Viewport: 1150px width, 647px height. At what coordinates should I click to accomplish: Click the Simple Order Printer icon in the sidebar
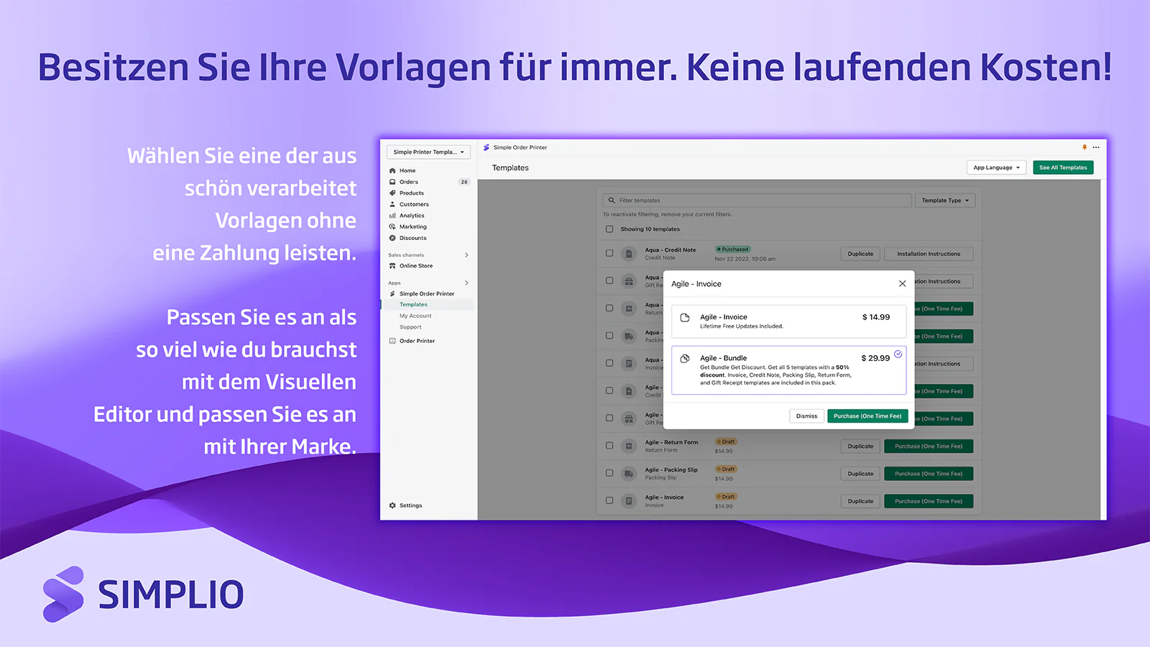(x=392, y=293)
